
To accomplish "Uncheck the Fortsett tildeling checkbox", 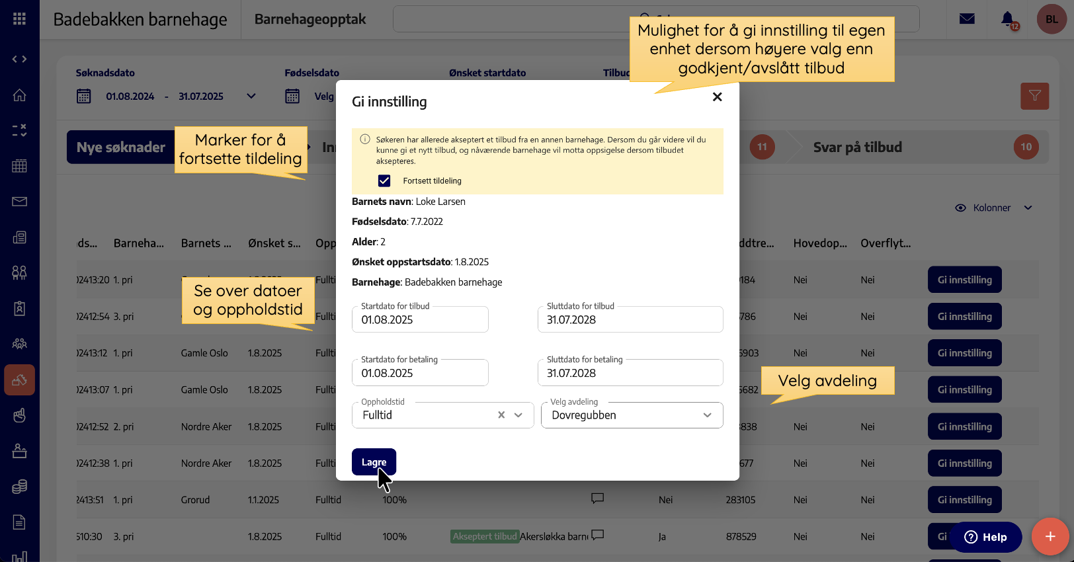I will (384, 181).
